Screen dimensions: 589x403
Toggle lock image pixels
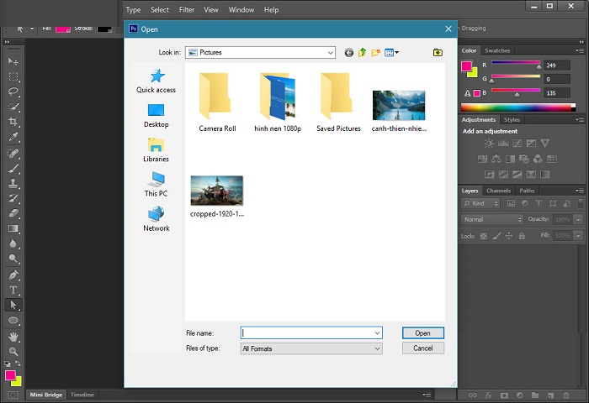496,236
